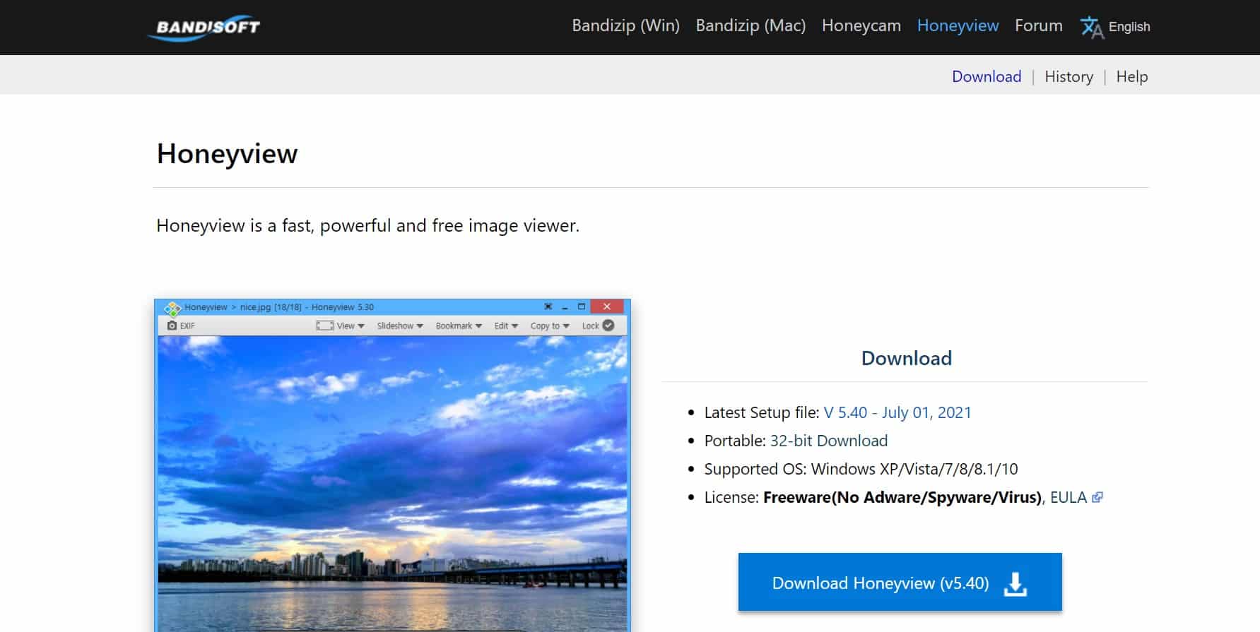Viewport: 1260px width, 632px height.
Task: Click the fullscreen icon in Honeyview title bar
Action: coord(548,306)
